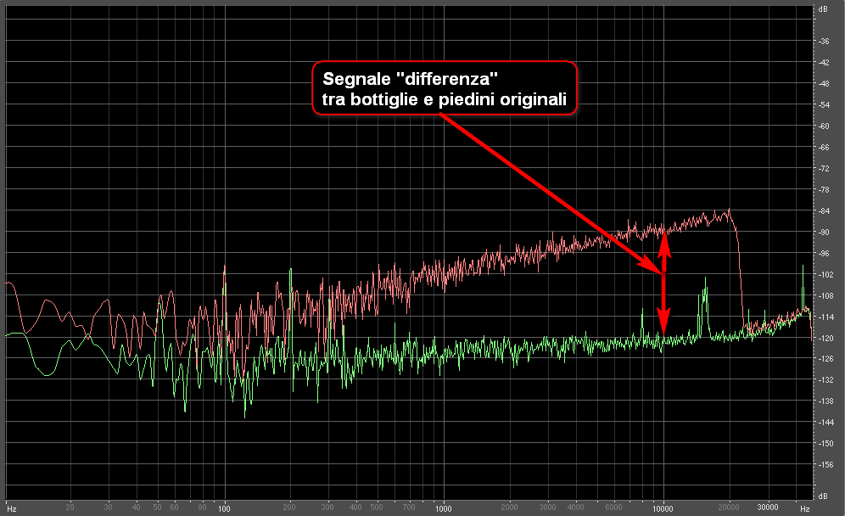845x516 pixels.
Task: Select the 80 Hz frequency axis label
Action: pos(202,508)
